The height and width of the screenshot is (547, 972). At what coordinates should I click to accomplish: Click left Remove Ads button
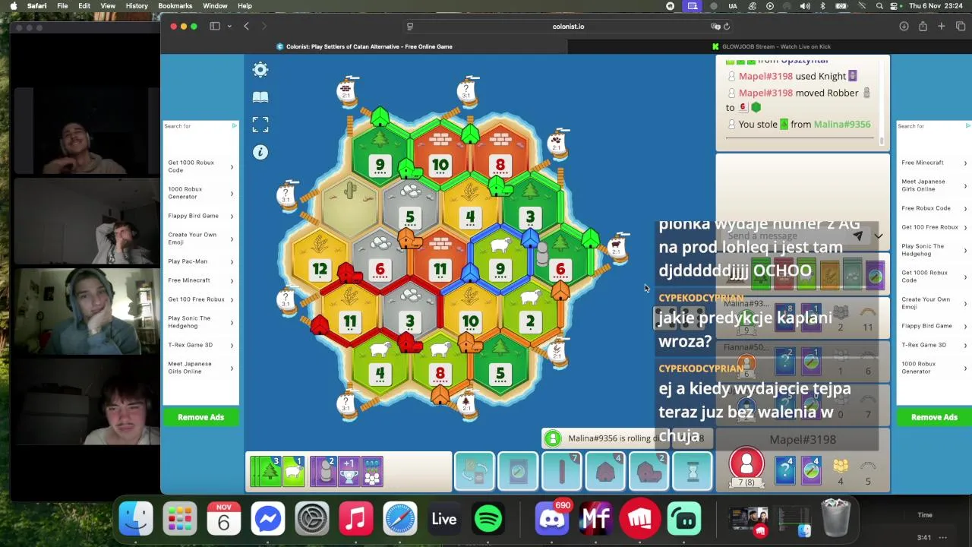200,417
